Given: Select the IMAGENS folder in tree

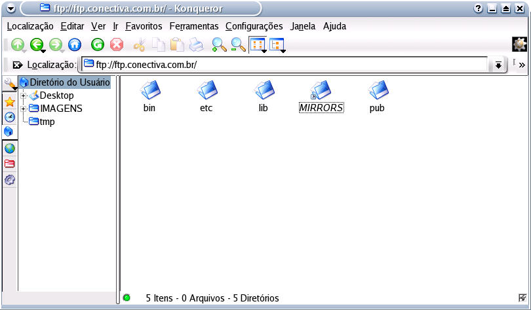Looking at the screenshot, I should click(x=56, y=109).
